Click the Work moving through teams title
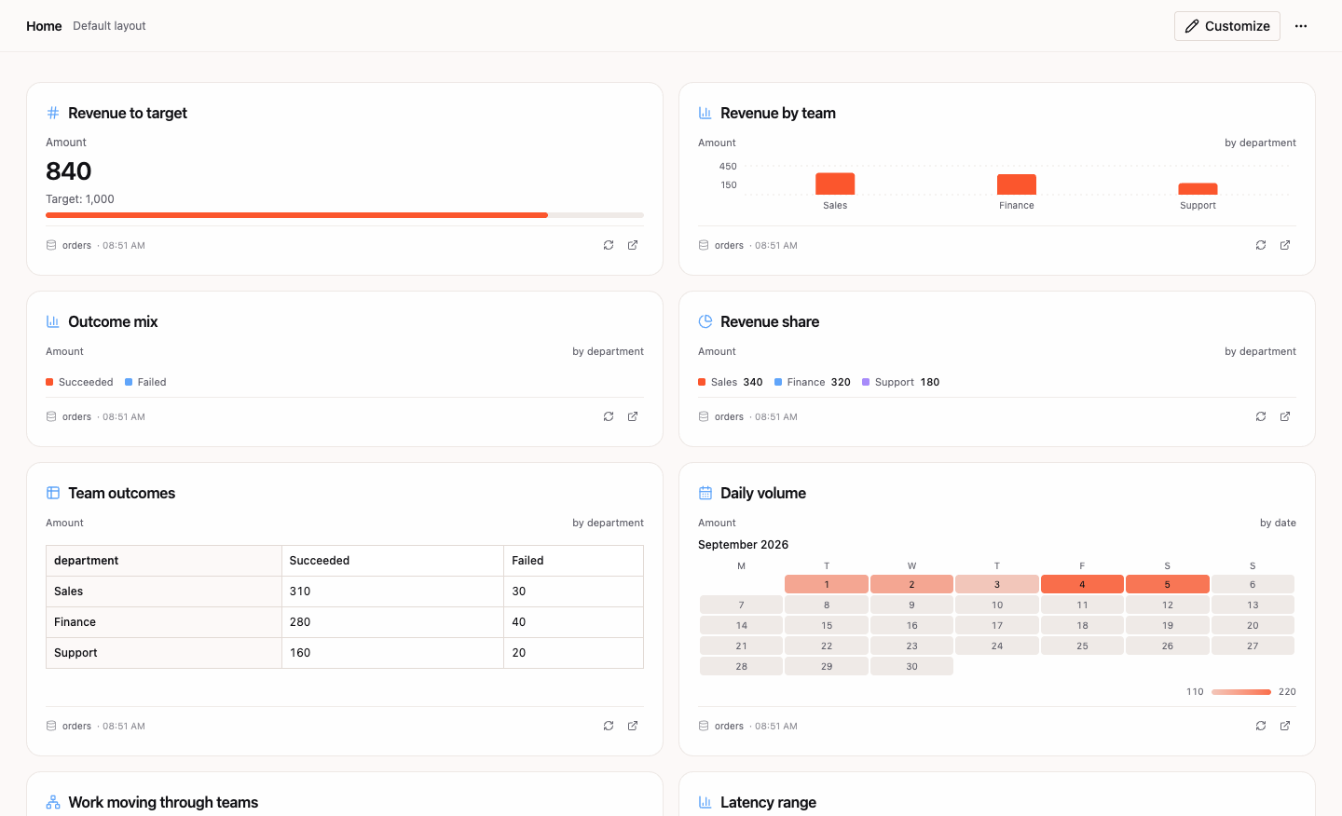The width and height of the screenshot is (1342, 816). tap(163, 802)
